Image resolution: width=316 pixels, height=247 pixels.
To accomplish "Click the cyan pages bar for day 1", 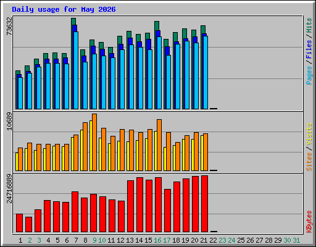I will coord(20,93).
